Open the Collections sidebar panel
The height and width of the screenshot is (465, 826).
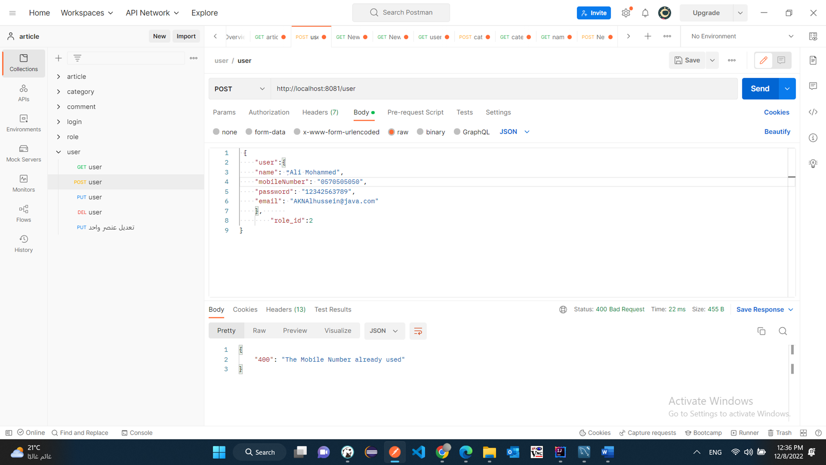24,63
